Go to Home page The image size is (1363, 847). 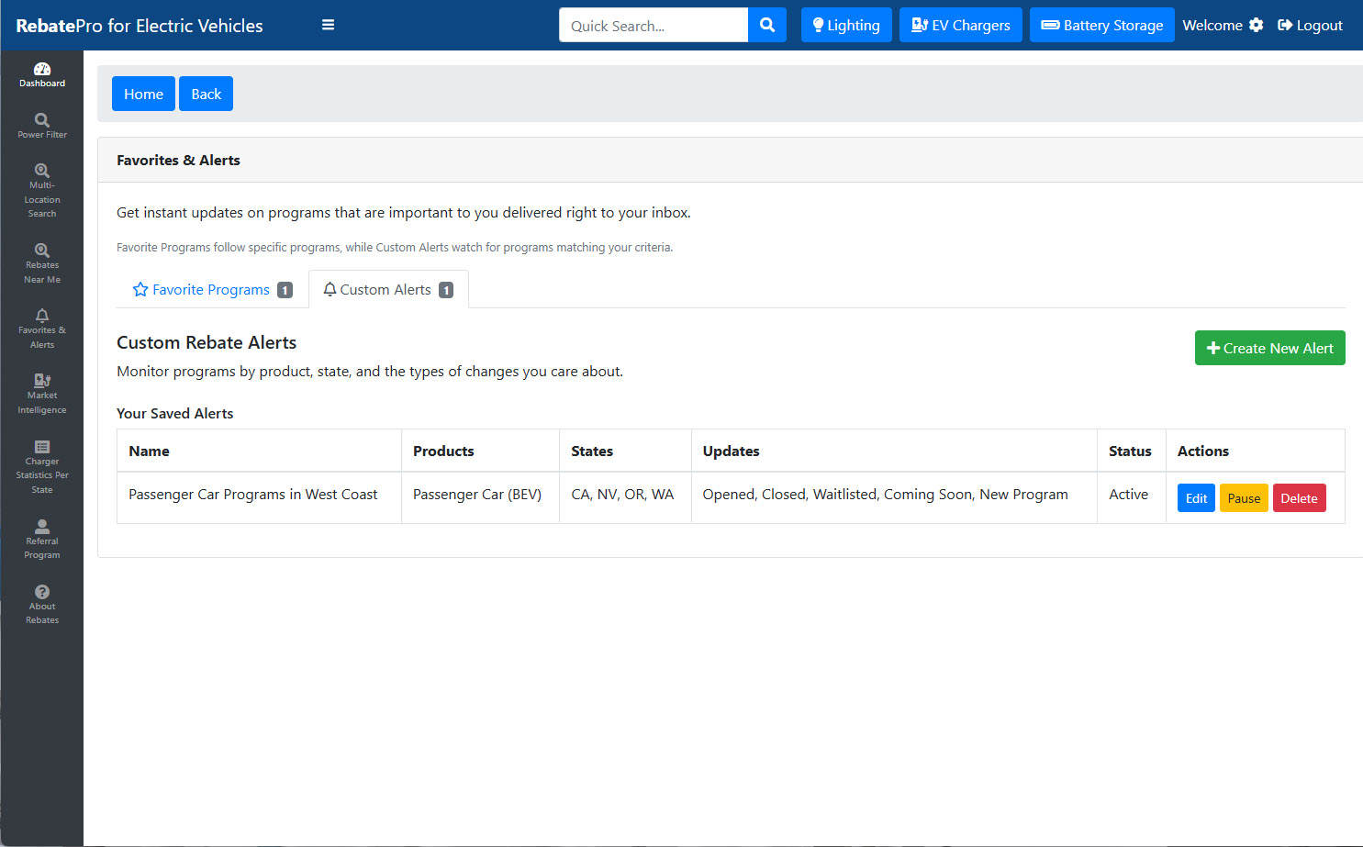(x=143, y=94)
